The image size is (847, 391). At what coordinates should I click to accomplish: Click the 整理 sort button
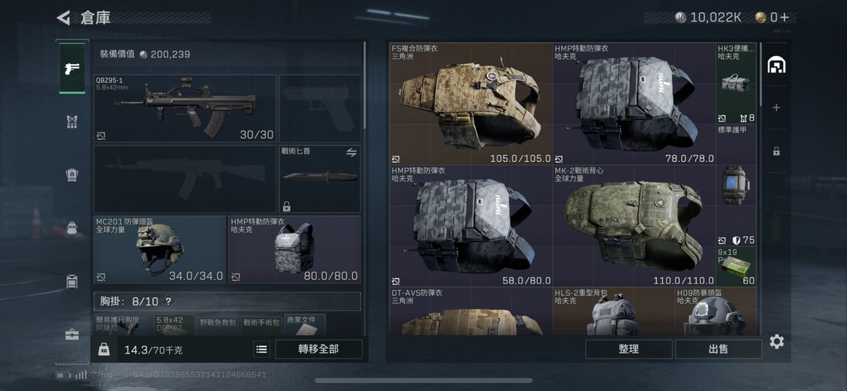[x=629, y=349]
